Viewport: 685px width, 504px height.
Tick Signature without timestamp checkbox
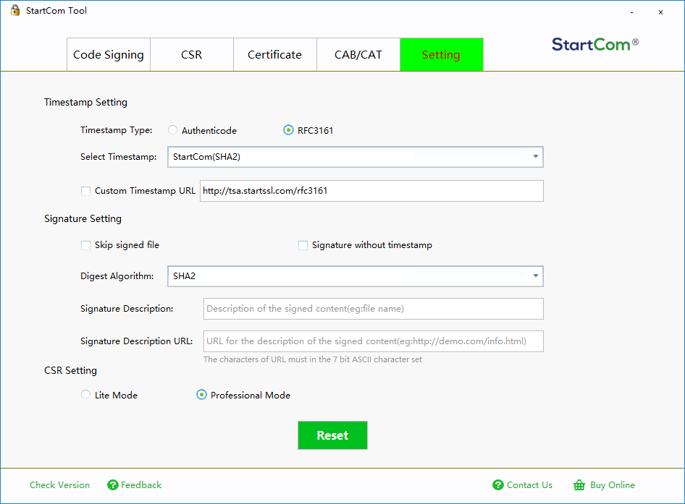[303, 245]
